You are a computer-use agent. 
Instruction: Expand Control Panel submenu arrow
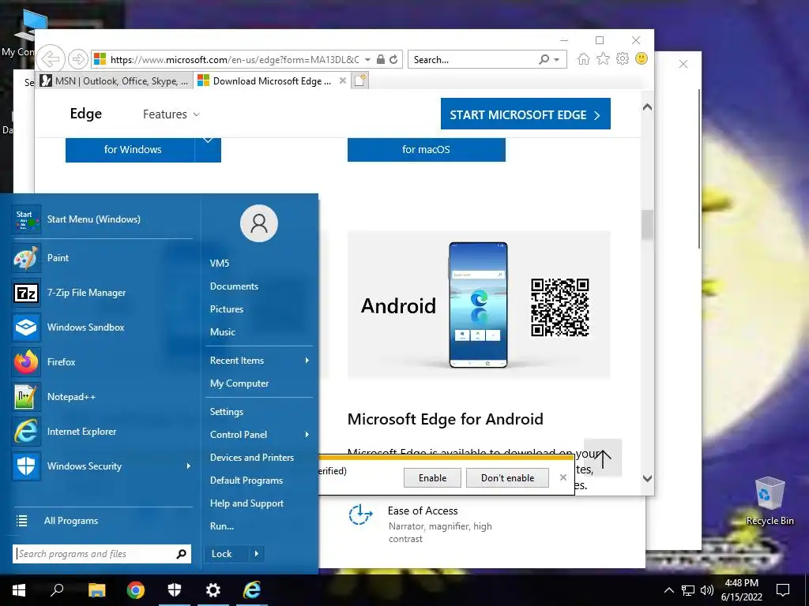pos(307,435)
